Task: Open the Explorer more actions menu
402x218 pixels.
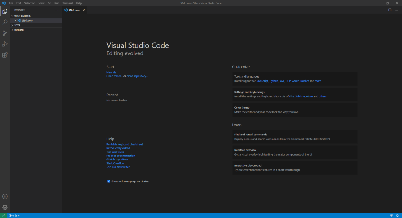Action: [x=57, y=10]
